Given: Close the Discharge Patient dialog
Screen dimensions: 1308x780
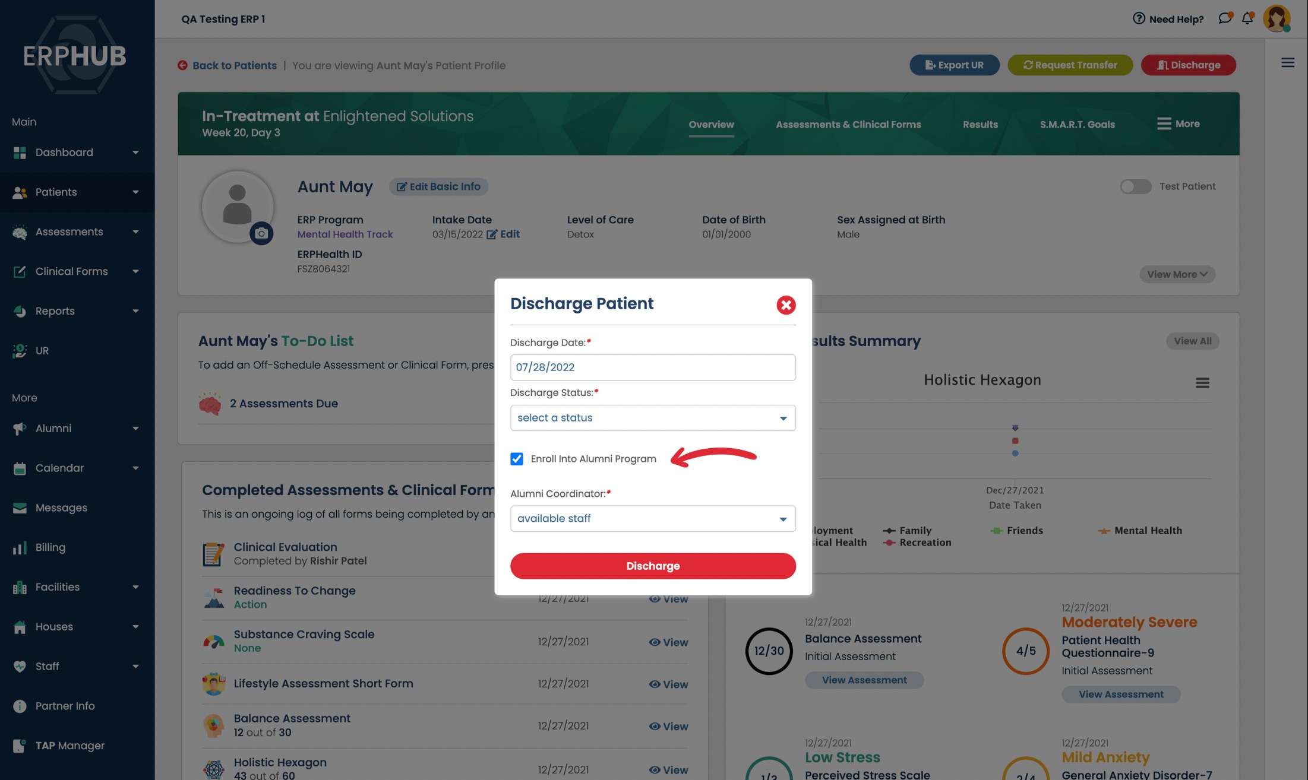Looking at the screenshot, I should click(786, 305).
